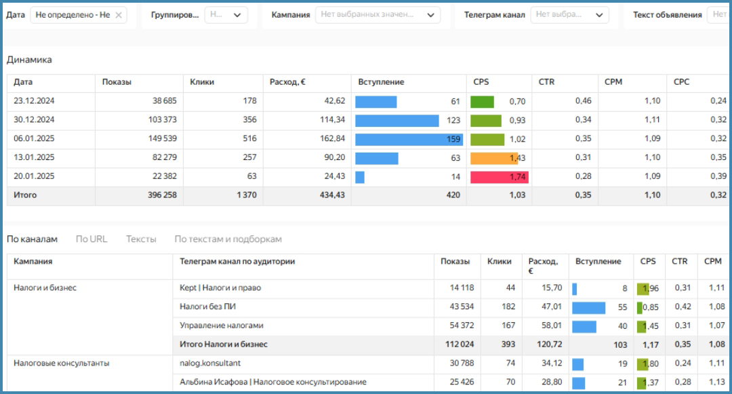Switch to the По URL tab

click(x=91, y=239)
